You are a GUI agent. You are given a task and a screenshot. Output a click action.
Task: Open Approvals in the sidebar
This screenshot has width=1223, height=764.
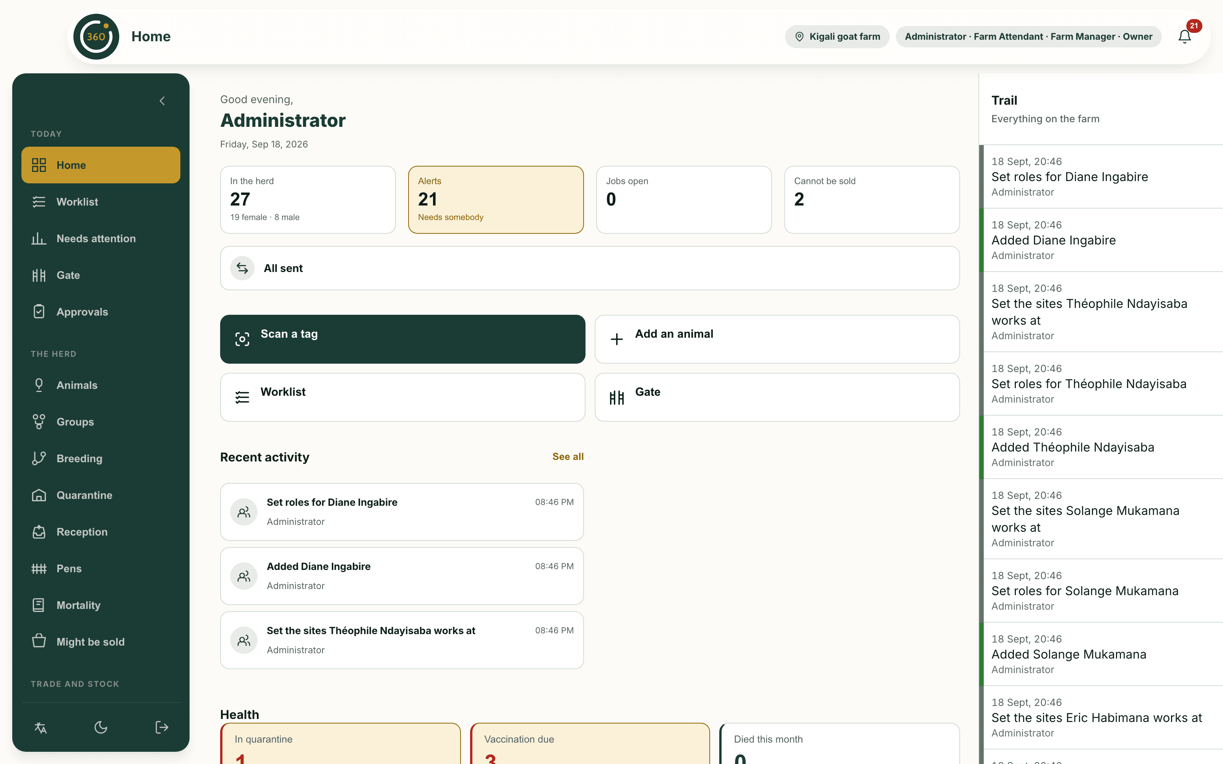click(x=101, y=312)
